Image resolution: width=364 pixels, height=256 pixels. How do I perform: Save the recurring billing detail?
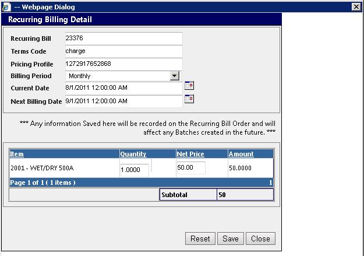coord(230,239)
